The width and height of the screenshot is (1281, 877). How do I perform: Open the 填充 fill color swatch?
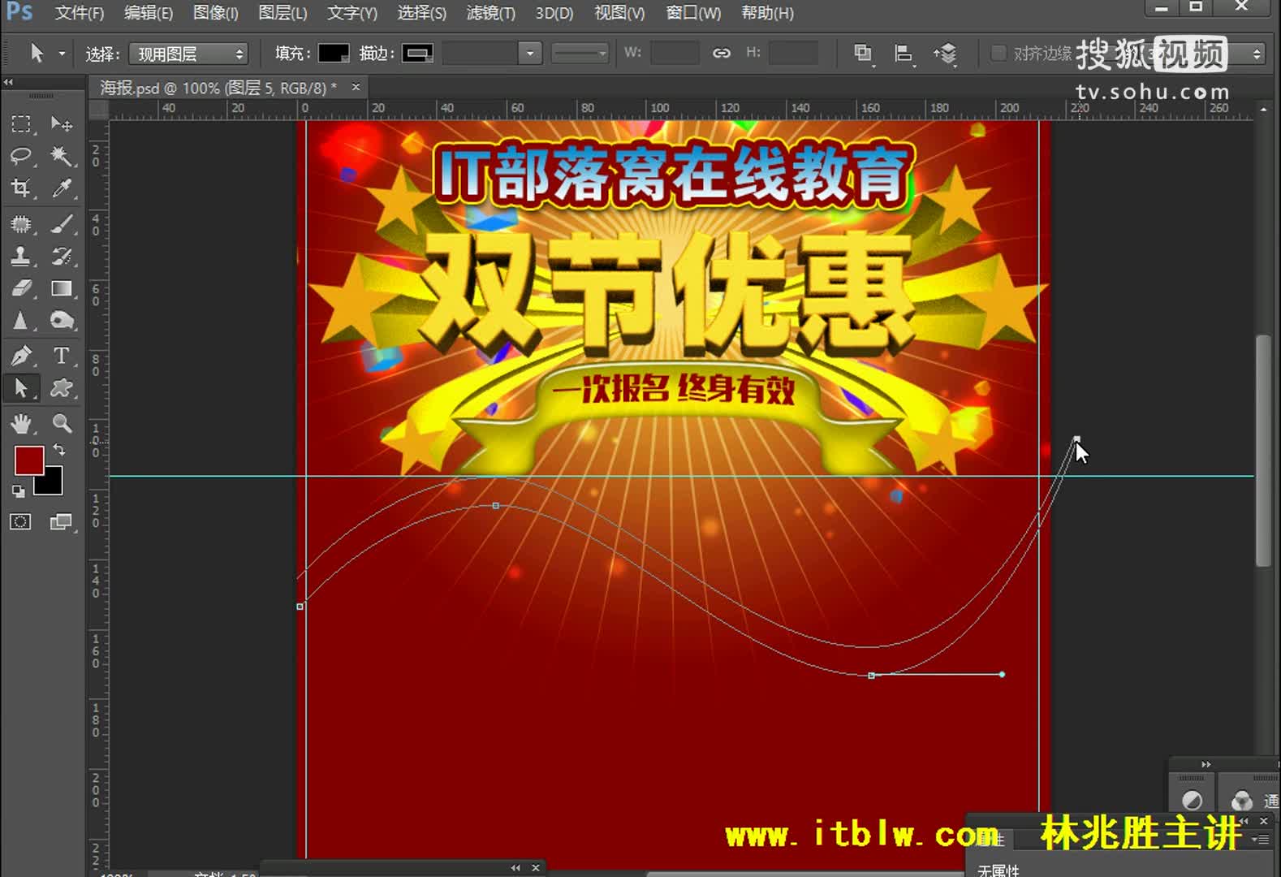[x=334, y=54]
